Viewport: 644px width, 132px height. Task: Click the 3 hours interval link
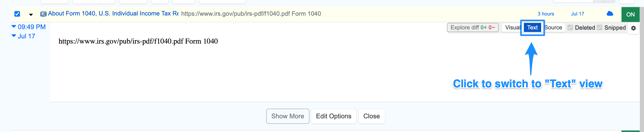(x=546, y=14)
